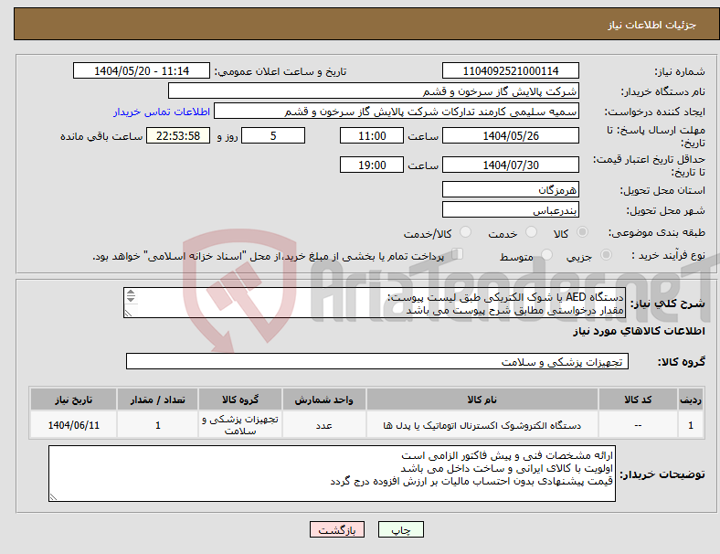Click the ردیف column header
This screenshot has height=554, width=720.
tap(690, 400)
